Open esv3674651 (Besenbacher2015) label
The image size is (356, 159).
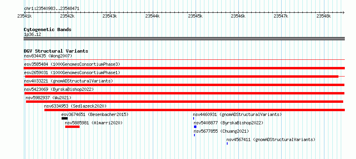point(95,114)
